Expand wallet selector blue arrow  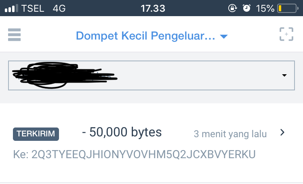point(224,36)
